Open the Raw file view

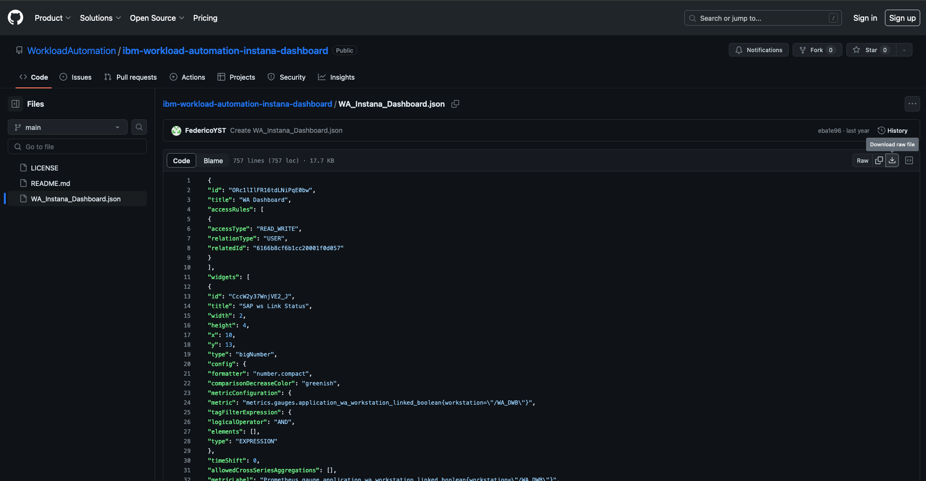863,160
